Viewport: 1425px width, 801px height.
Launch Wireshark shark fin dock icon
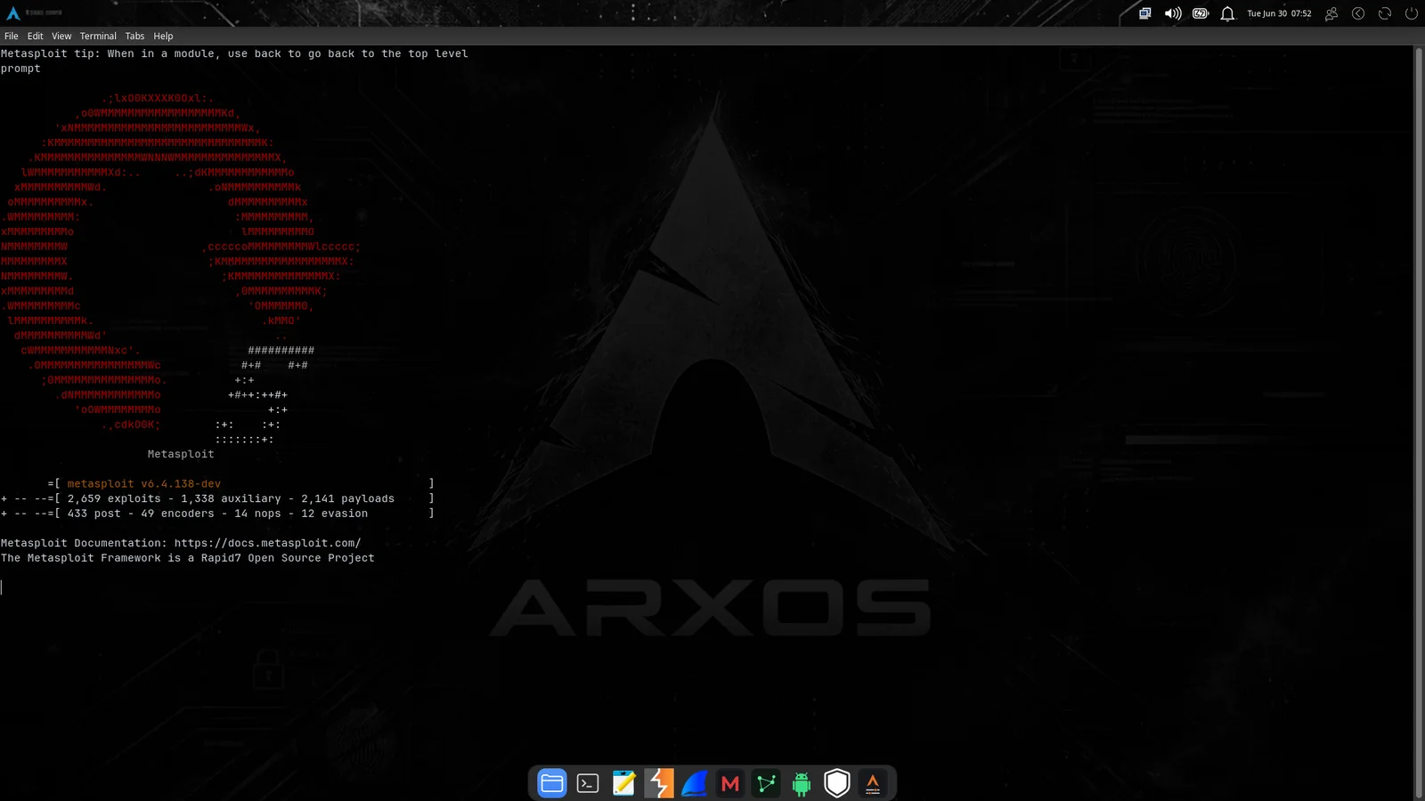click(695, 783)
